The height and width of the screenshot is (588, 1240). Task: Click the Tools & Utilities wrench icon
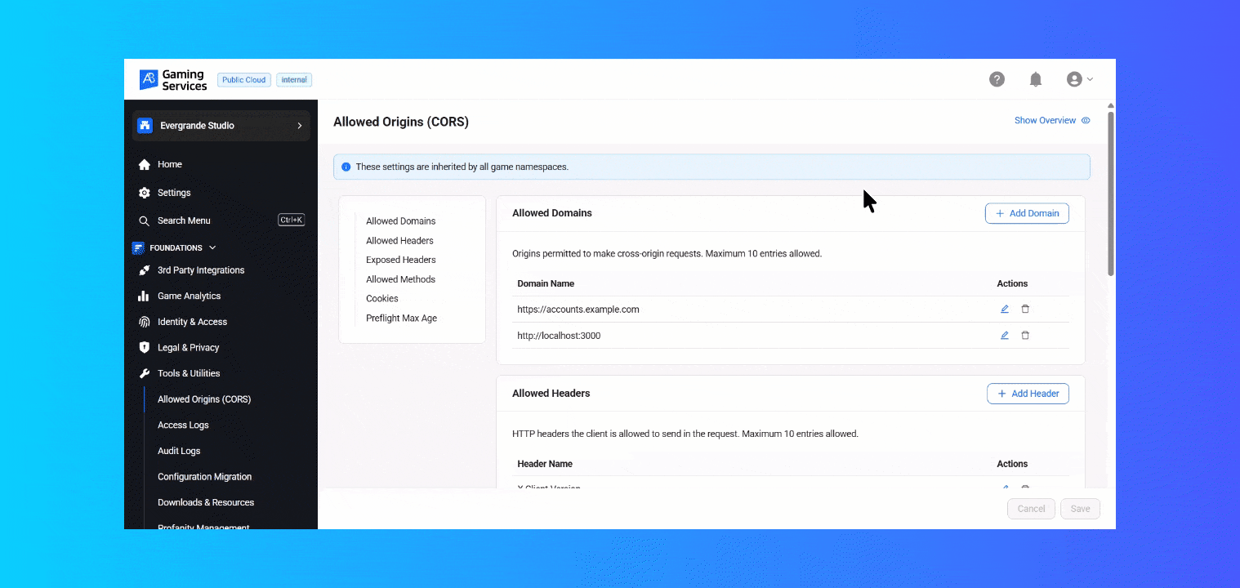pyautogui.click(x=144, y=373)
